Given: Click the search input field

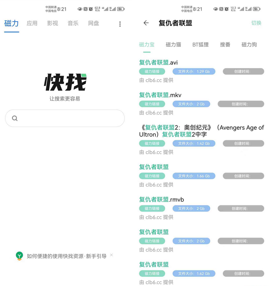Looking at the screenshot, I should pos(69,118).
